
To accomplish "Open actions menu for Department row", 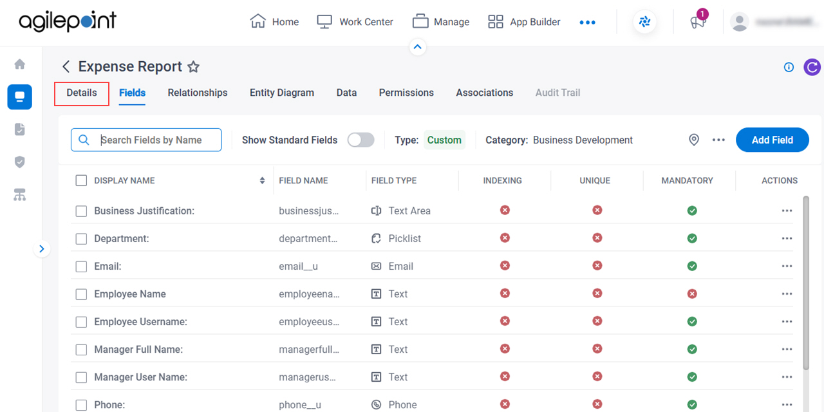I will coord(787,238).
